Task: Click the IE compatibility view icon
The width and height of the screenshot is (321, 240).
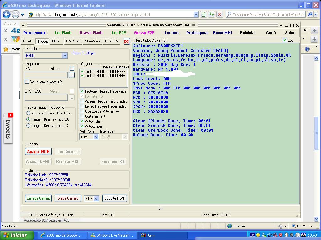Action: click(203, 14)
